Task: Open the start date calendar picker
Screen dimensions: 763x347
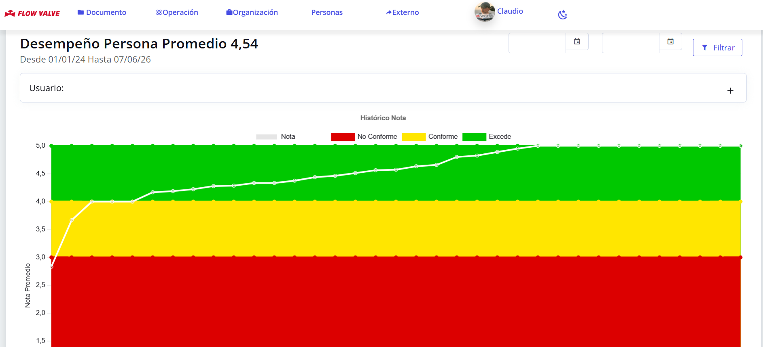Action: 577,42
